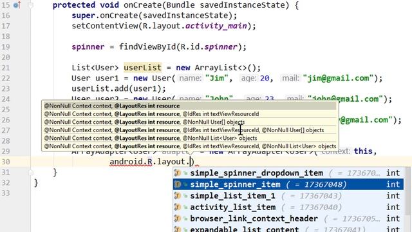Click value 17367048 in highlighted suggestion
This screenshot has width=412, height=232.
(324, 184)
